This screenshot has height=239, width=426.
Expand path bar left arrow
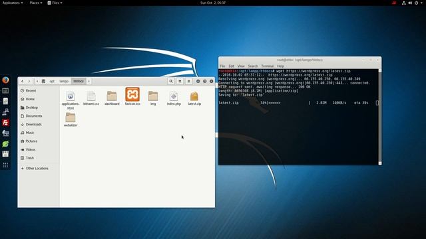[37, 81]
